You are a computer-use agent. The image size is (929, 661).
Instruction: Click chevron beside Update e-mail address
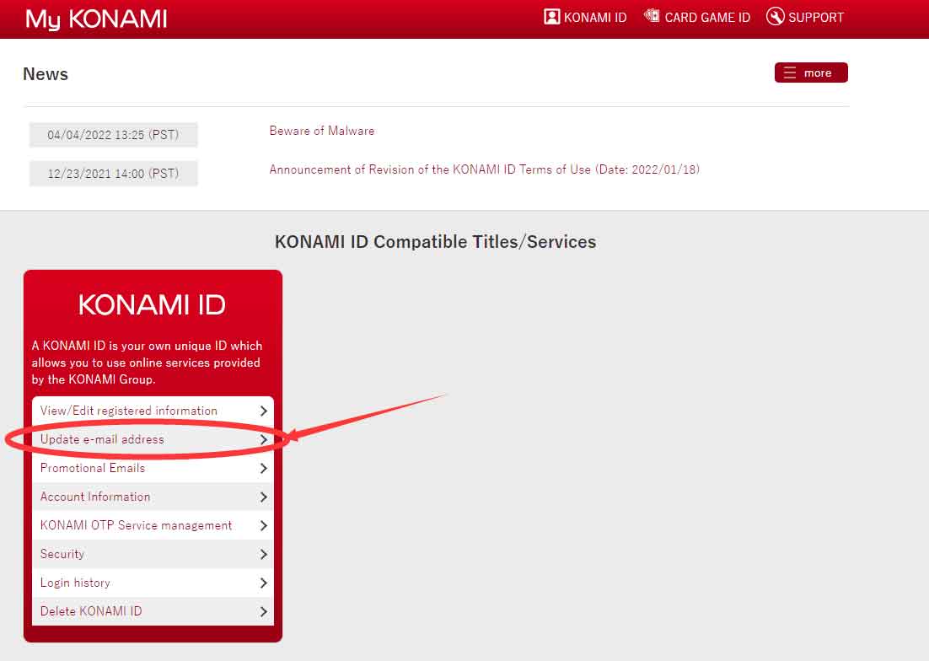tap(264, 439)
